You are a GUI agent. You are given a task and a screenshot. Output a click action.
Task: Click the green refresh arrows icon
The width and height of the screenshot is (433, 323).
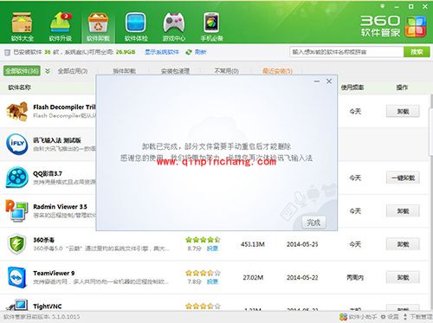point(189,52)
